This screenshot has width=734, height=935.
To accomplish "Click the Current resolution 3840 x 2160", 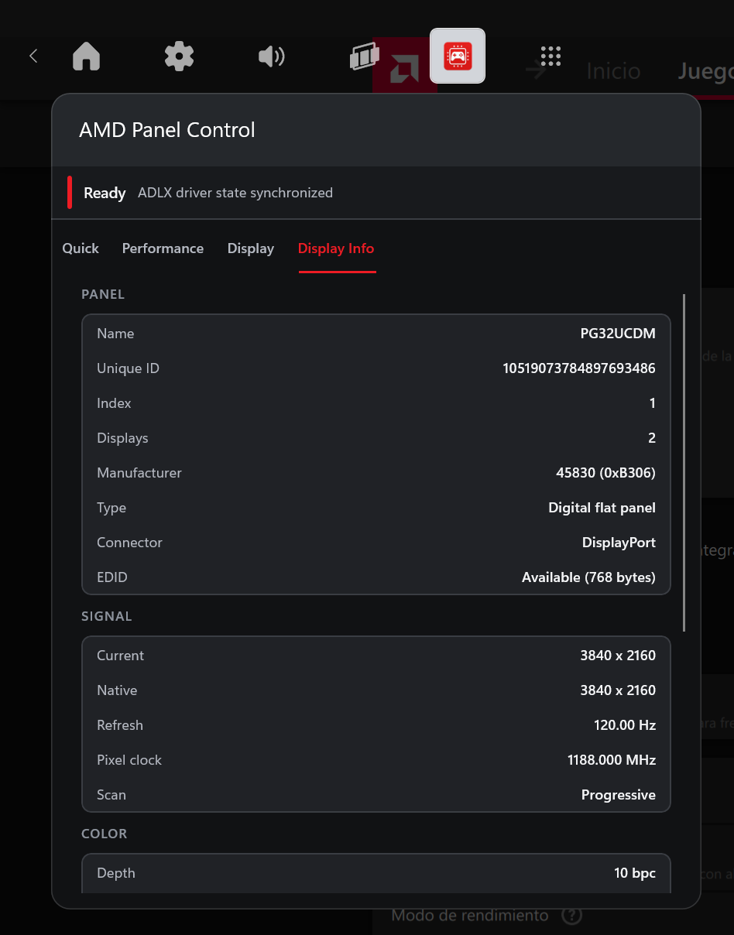I will pyautogui.click(x=618, y=656).
